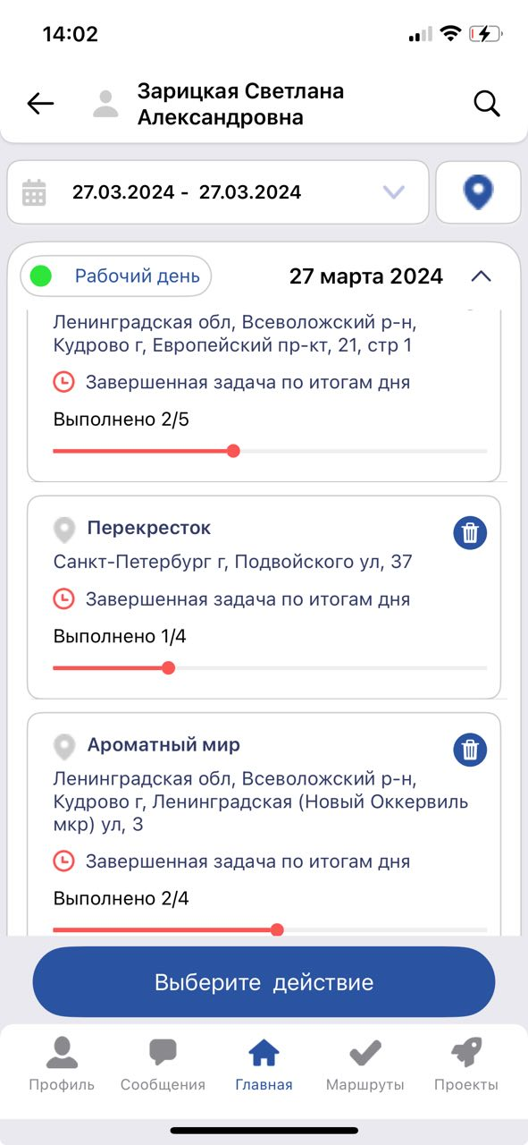Image resolution: width=528 pixels, height=1145 pixels.
Task: Switch to the Профиль tab
Action: pos(62,1064)
